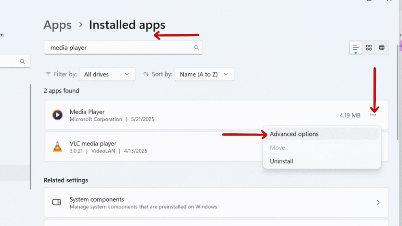Click the System components icon

click(x=57, y=202)
